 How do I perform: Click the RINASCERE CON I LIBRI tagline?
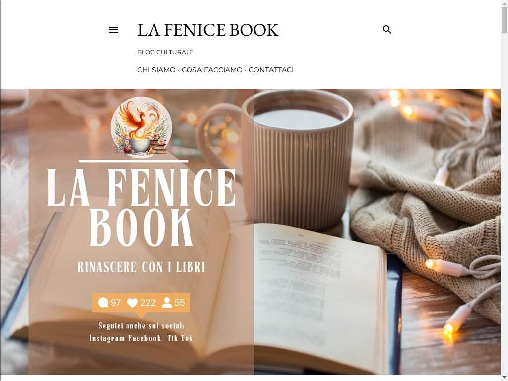coord(141,267)
